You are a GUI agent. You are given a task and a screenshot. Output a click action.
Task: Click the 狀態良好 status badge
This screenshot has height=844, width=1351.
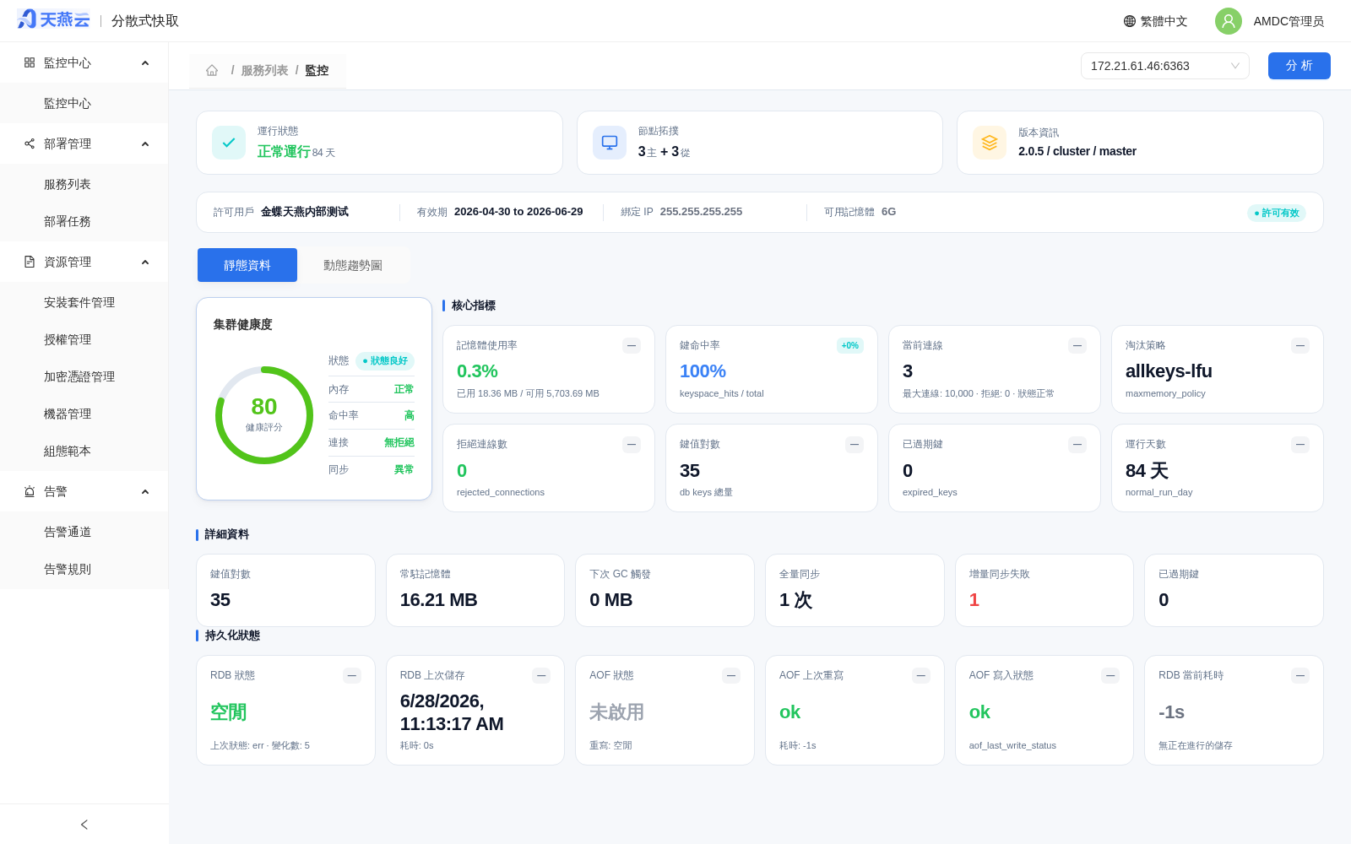(x=385, y=360)
